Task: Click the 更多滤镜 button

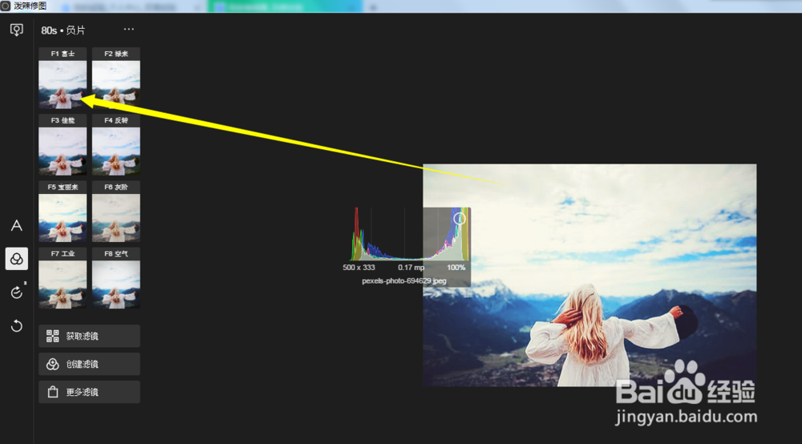Action: (89, 392)
